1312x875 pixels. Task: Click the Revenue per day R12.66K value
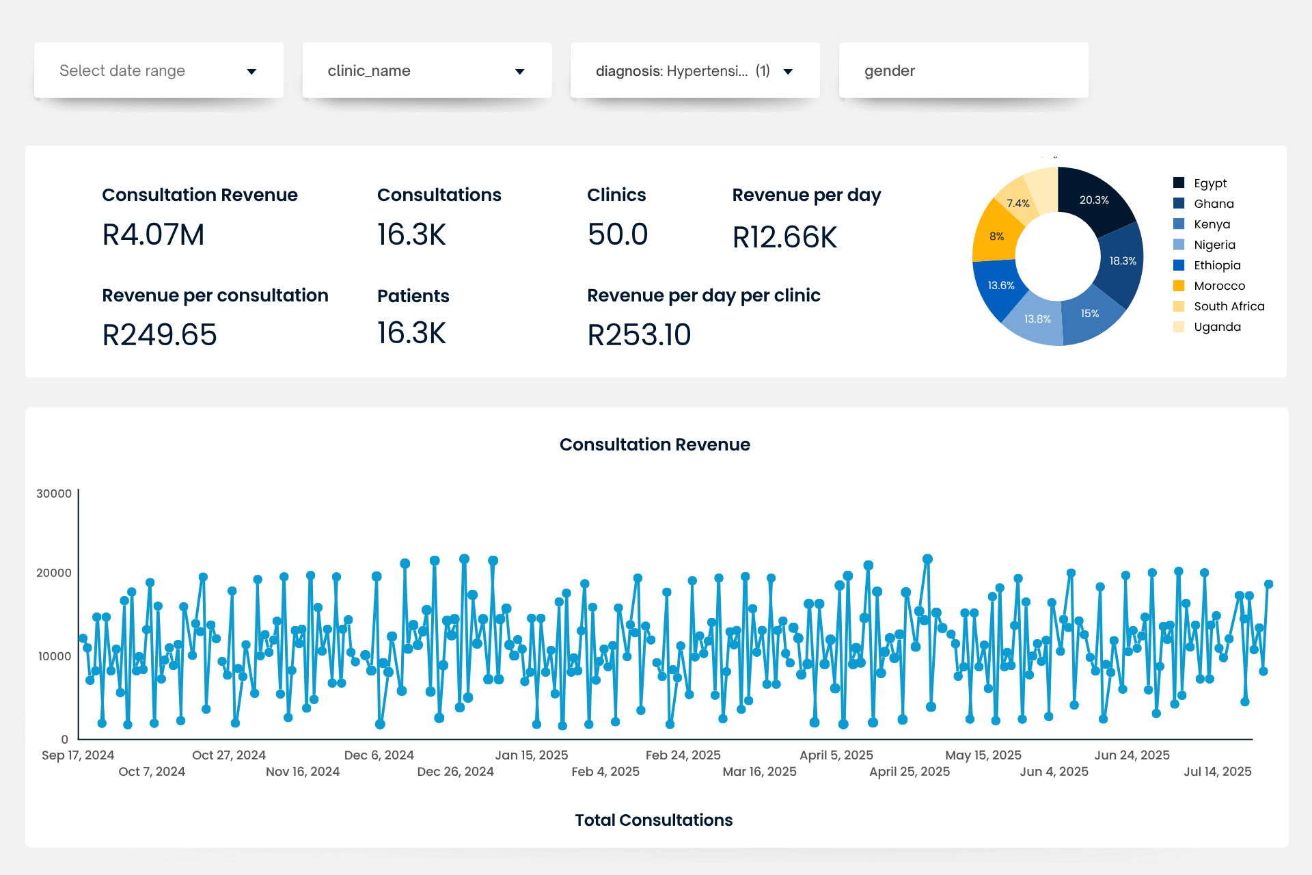[784, 237]
